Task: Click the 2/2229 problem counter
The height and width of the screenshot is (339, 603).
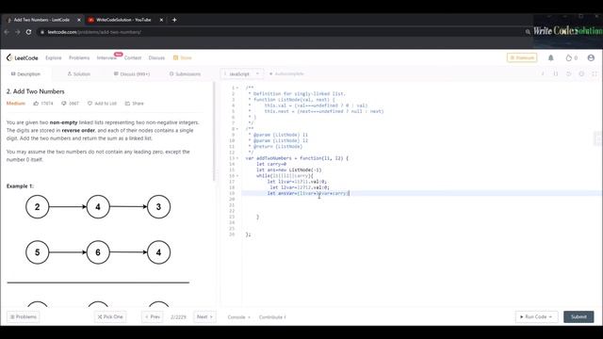Action: tap(178, 317)
